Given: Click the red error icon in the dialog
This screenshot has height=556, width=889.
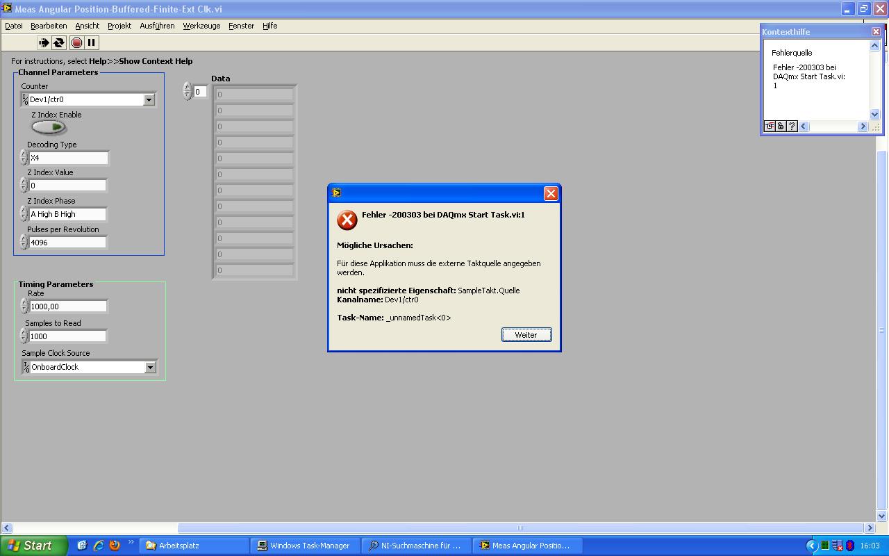Looking at the screenshot, I should 347,220.
